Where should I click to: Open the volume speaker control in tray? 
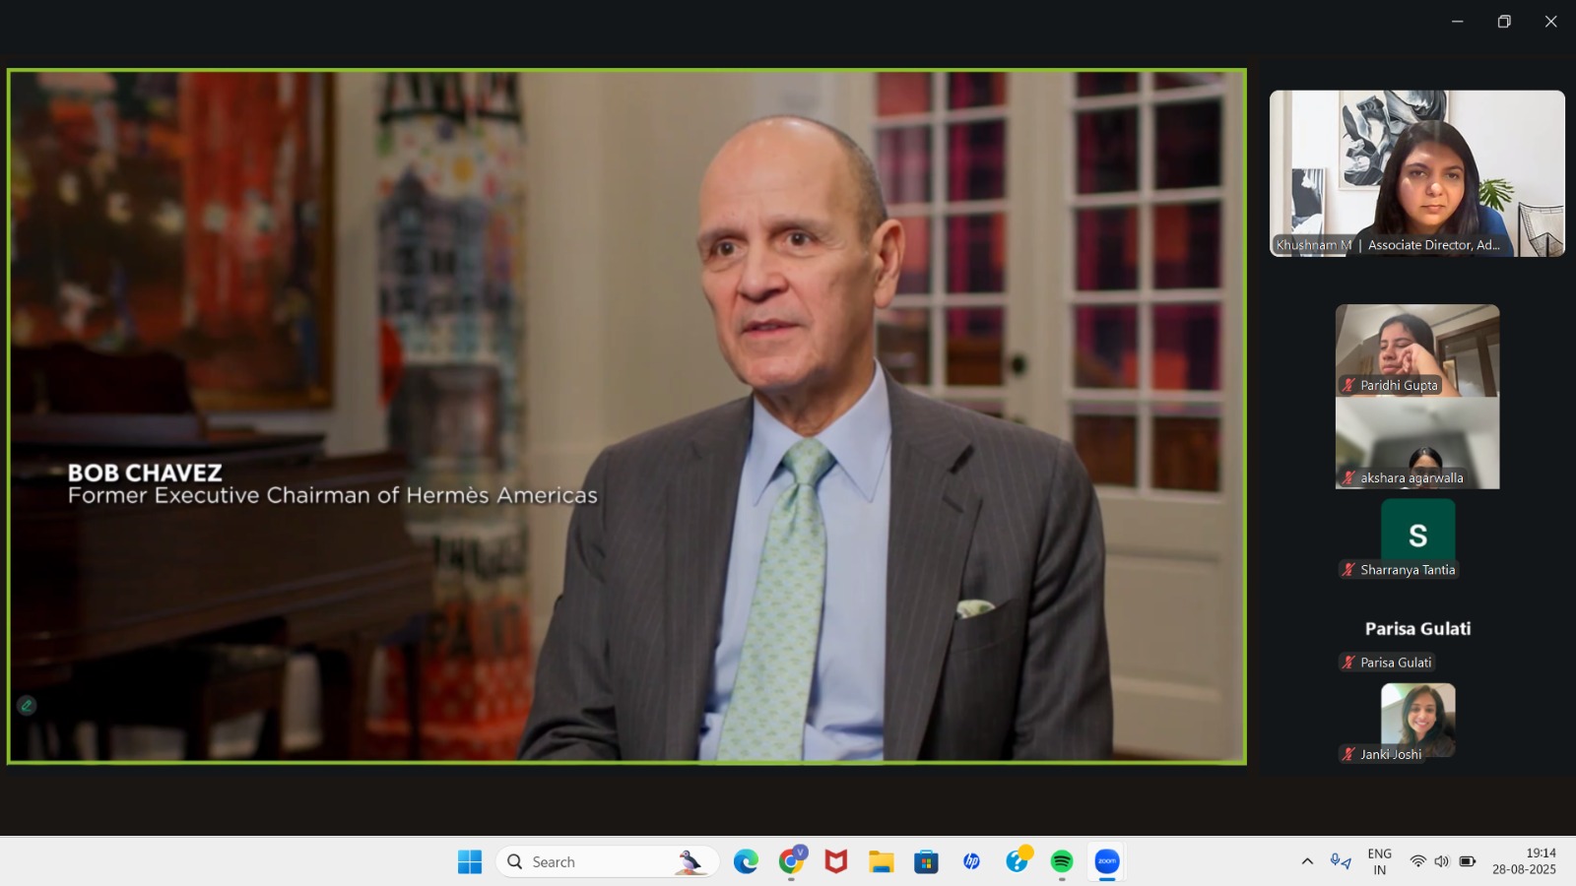(x=1442, y=861)
